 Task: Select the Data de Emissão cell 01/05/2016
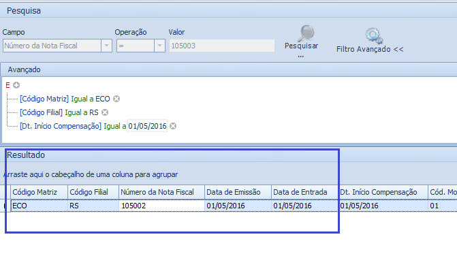238,206
